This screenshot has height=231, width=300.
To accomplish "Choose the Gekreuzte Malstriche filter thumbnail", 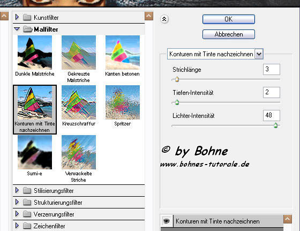I will point(79,53).
